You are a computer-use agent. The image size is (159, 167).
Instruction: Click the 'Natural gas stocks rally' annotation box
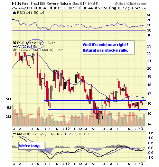(x=108, y=47)
